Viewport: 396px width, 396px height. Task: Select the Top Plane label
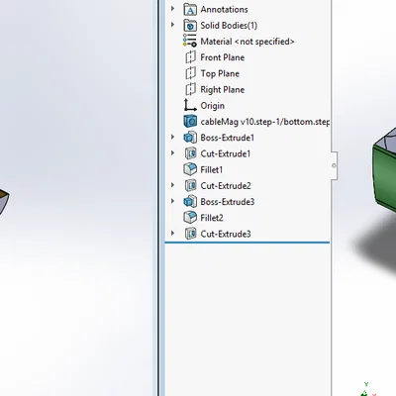tap(220, 73)
